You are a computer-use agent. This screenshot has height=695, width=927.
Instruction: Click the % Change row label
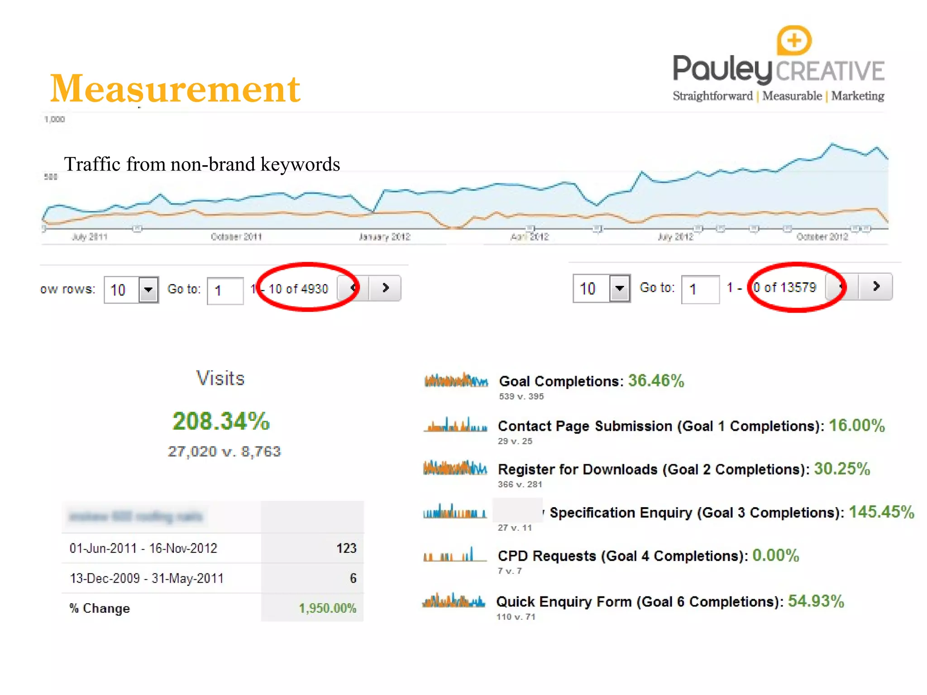coord(100,608)
